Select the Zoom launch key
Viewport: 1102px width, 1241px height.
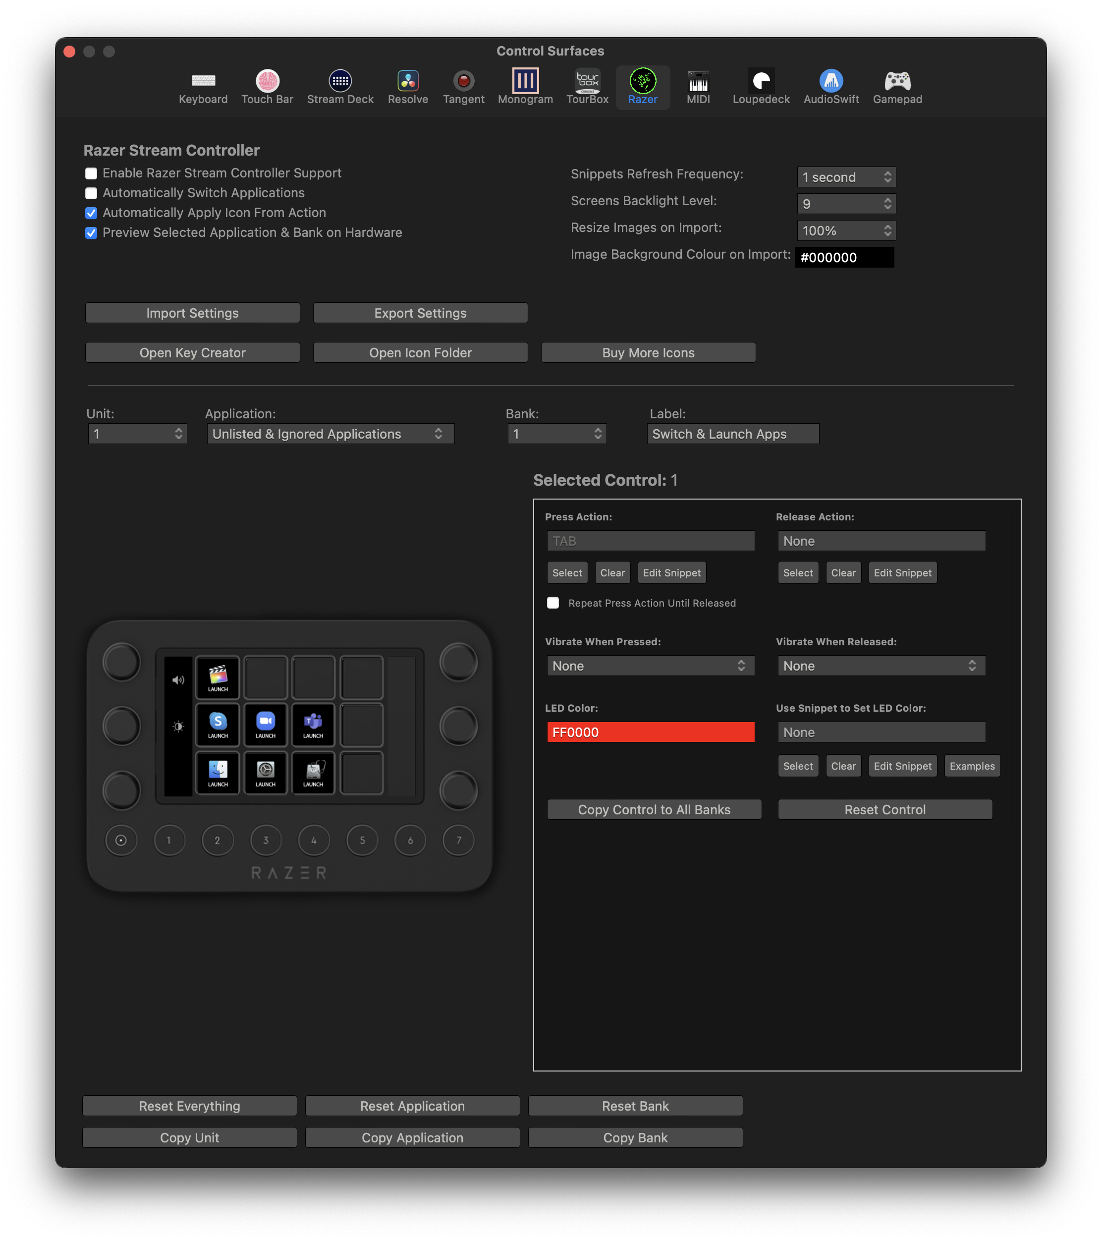[265, 725]
